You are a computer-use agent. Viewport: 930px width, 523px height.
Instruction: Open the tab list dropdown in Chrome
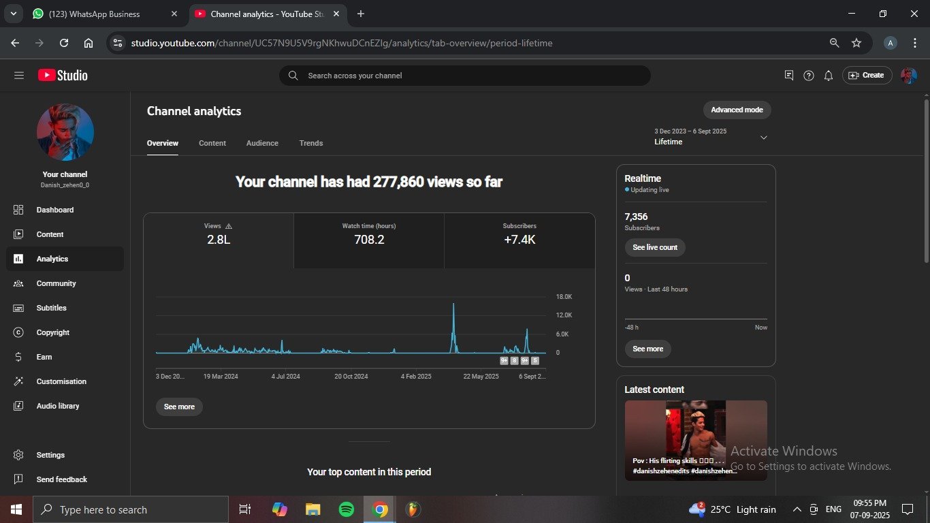pos(13,14)
